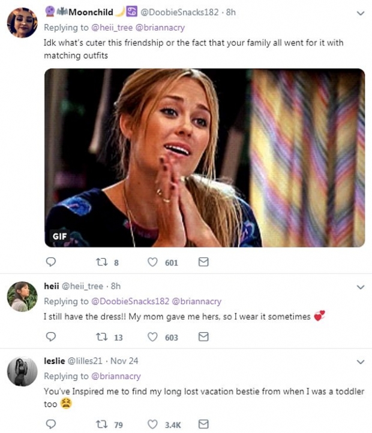Retweet heii's tweet with 13 retweets
This screenshot has height=433, width=372.
click(102, 337)
